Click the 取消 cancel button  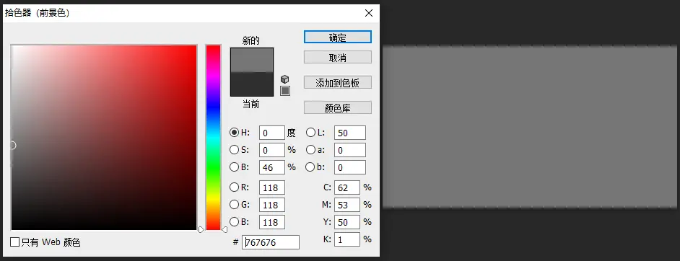coord(337,58)
